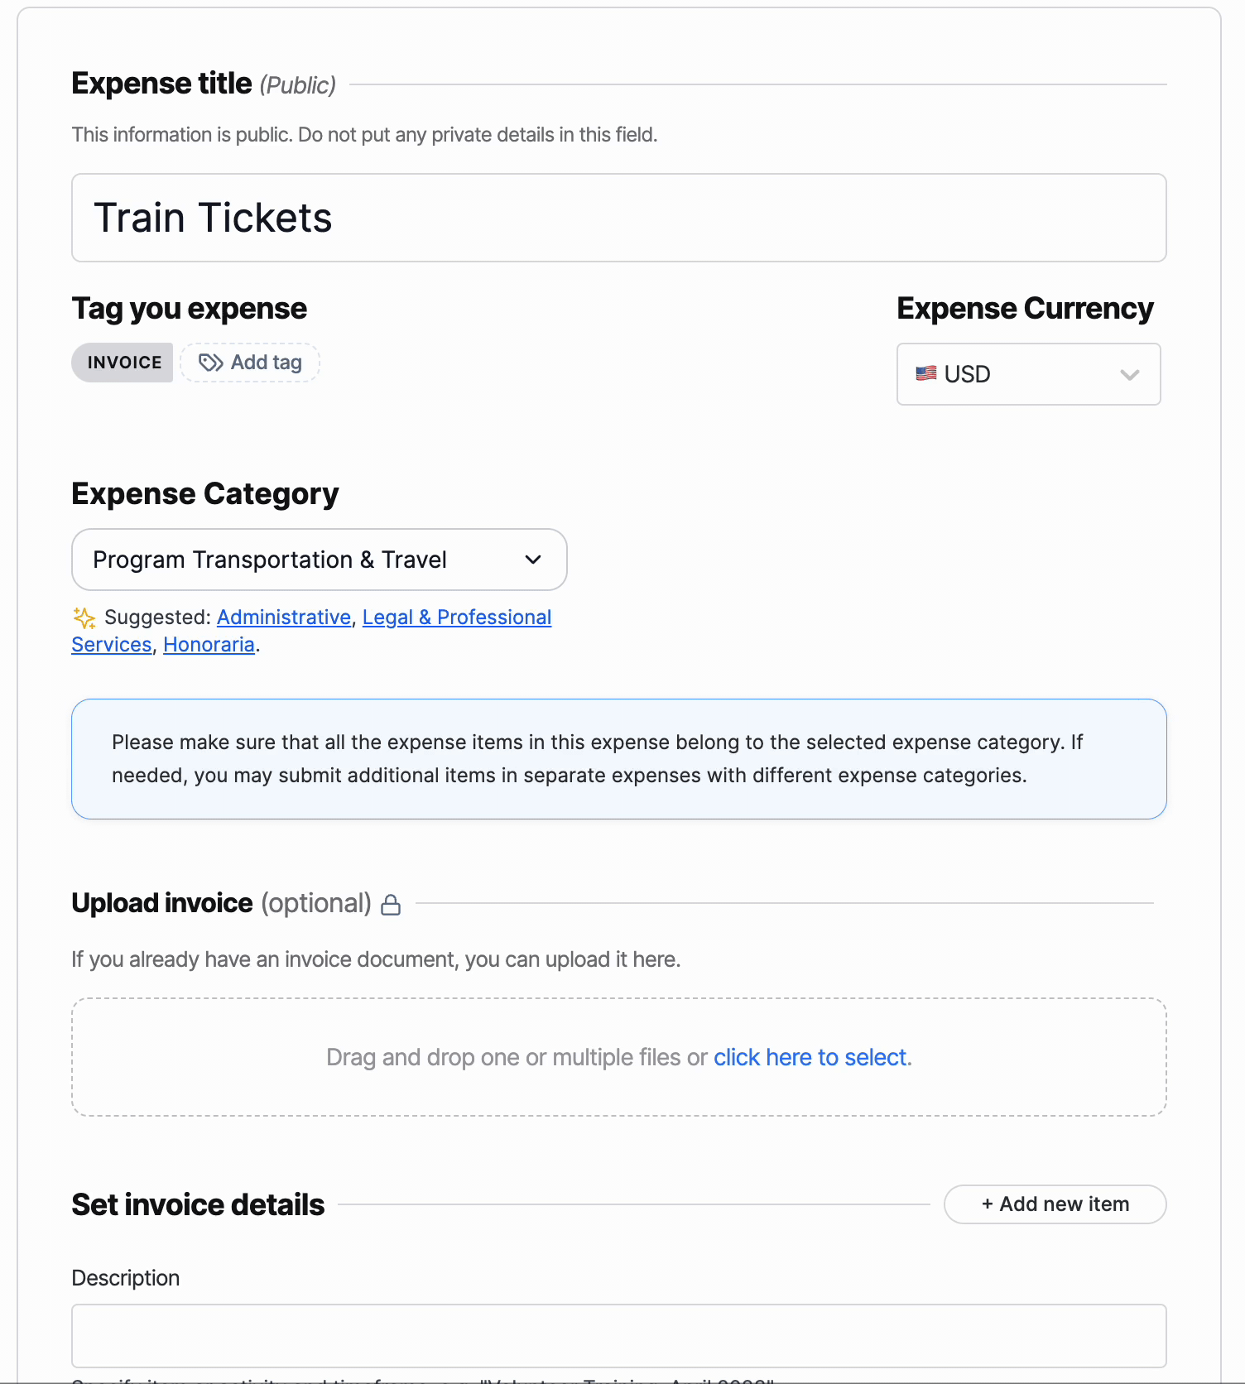Click the lock icon beside Upload invoice
The height and width of the screenshot is (1384, 1245).
(391, 905)
